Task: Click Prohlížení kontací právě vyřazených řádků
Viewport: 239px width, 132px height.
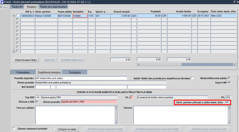Action: pos(157,129)
